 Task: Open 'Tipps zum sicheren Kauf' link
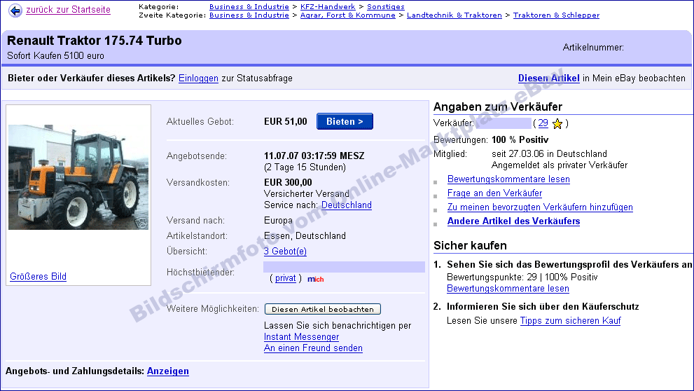point(570,321)
